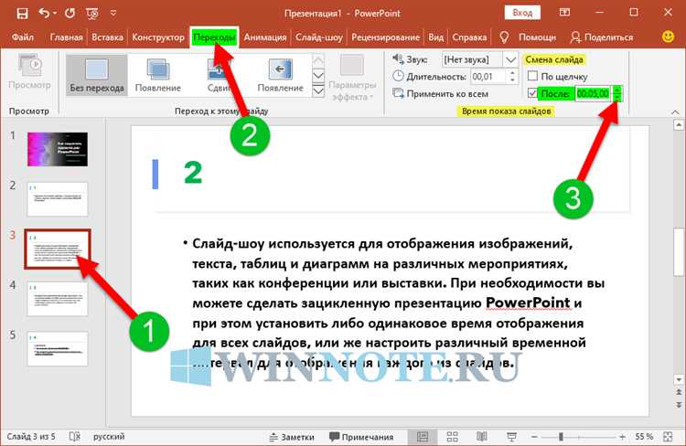Click the underlined word PowerPoint in slide text
The height and width of the screenshot is (446, 686).
pos(528,303)
